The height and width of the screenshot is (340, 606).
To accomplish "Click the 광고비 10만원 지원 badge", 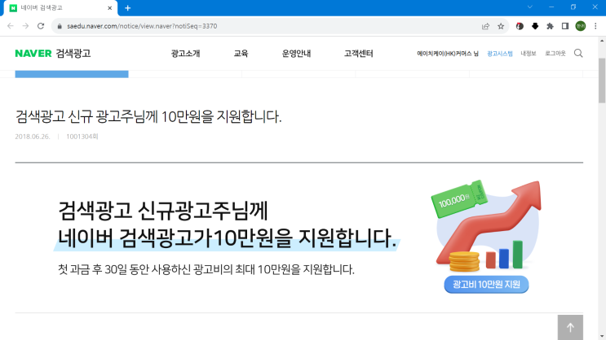I will 486,285.
